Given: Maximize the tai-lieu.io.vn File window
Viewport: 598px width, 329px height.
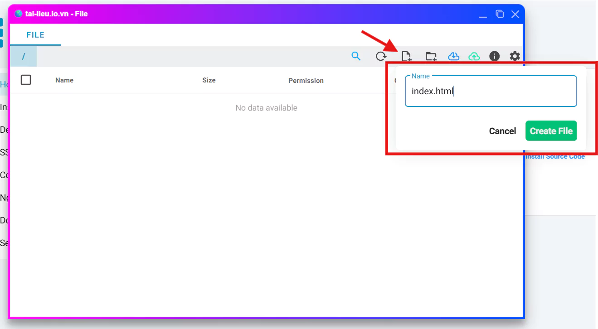Looking at the screenshot, I should 500,14.
